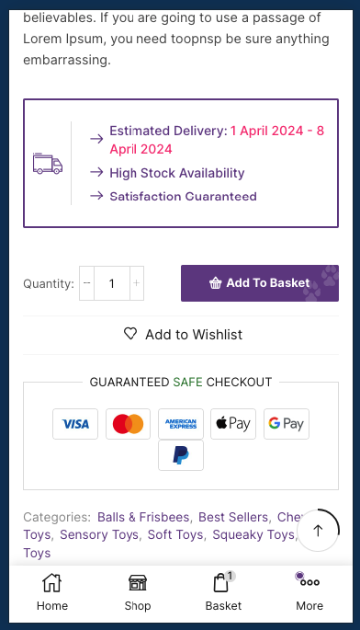Select the Apple Pay icon
Image resolution: width=360 pixels, height=630 pixels.
[x=233, y=424]
